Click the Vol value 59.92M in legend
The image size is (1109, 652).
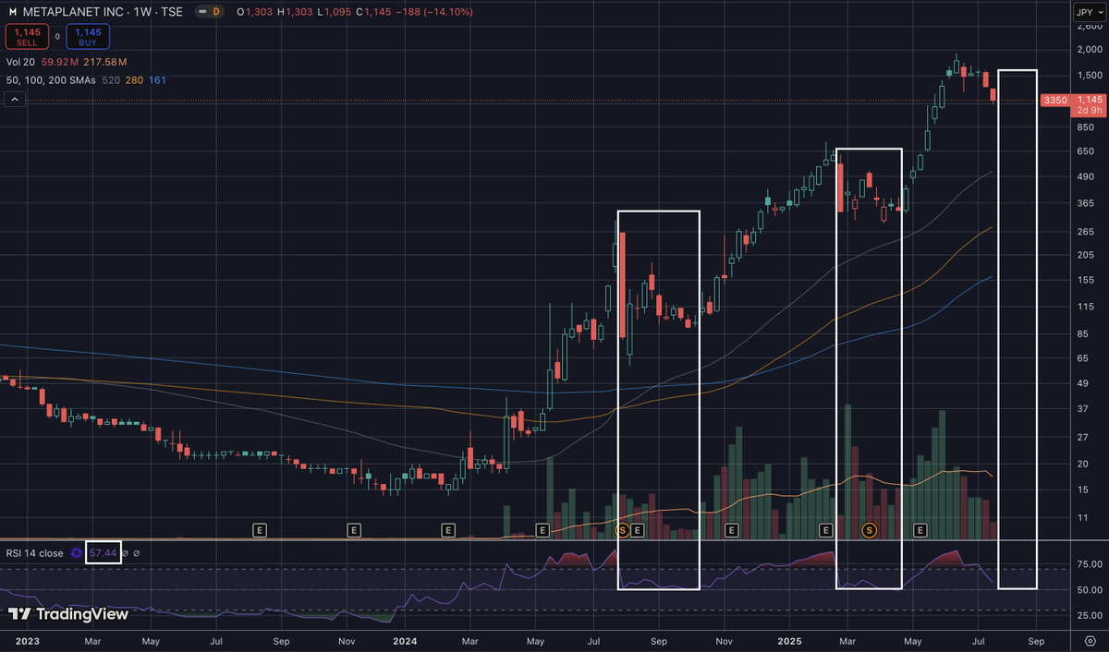click(59, 63)
